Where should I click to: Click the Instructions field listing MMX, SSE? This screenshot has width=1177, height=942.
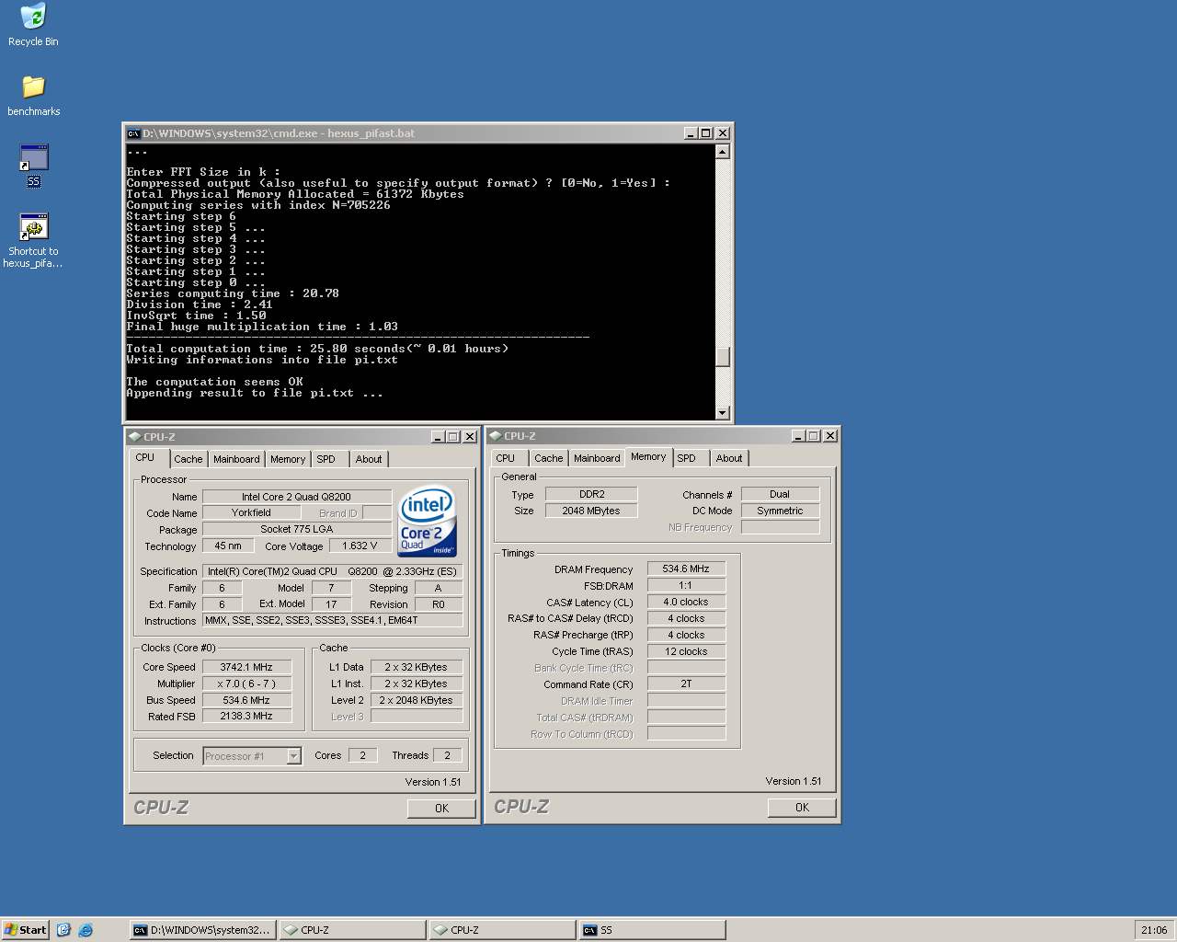[332, 620]
